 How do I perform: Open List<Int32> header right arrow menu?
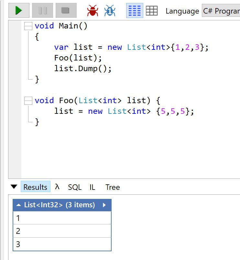pyautogui.click(x=104, y=205)
